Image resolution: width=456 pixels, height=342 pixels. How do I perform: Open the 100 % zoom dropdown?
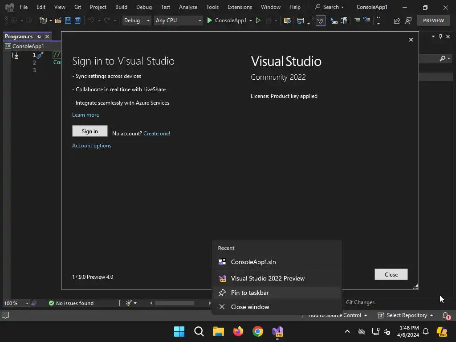coord(16,303)
